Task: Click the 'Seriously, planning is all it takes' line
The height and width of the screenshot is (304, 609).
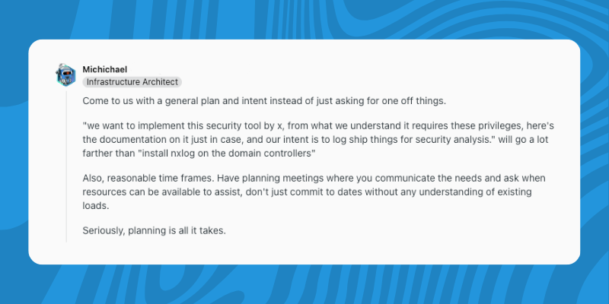Action: click(154, 230)
